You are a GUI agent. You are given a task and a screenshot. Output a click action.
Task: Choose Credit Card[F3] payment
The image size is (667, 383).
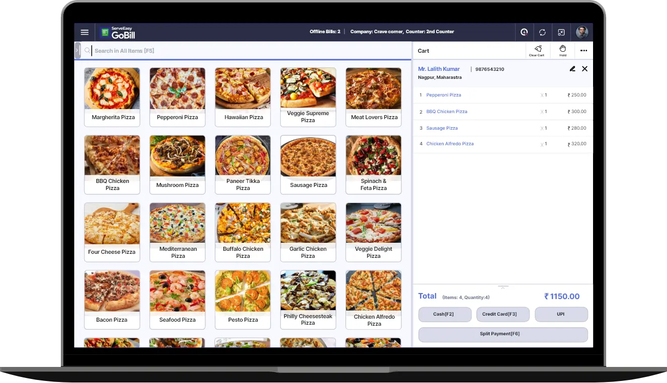point(503,314)
